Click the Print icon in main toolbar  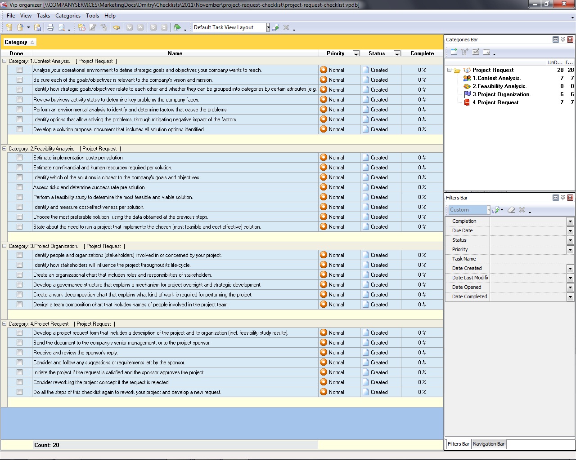point(50,28)
